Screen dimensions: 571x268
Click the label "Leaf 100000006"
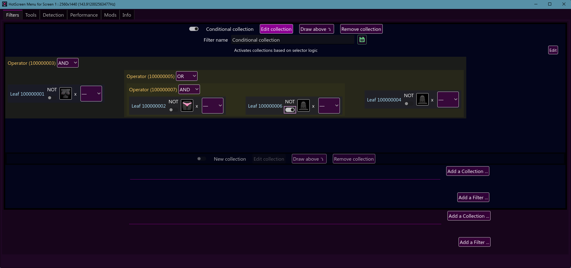tap(265, 106)
